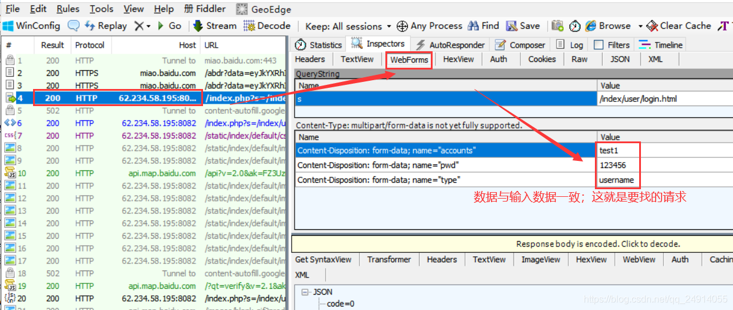The image size is (733, 310).
Task: Open the Statistics tab
Action: (319, 45)
